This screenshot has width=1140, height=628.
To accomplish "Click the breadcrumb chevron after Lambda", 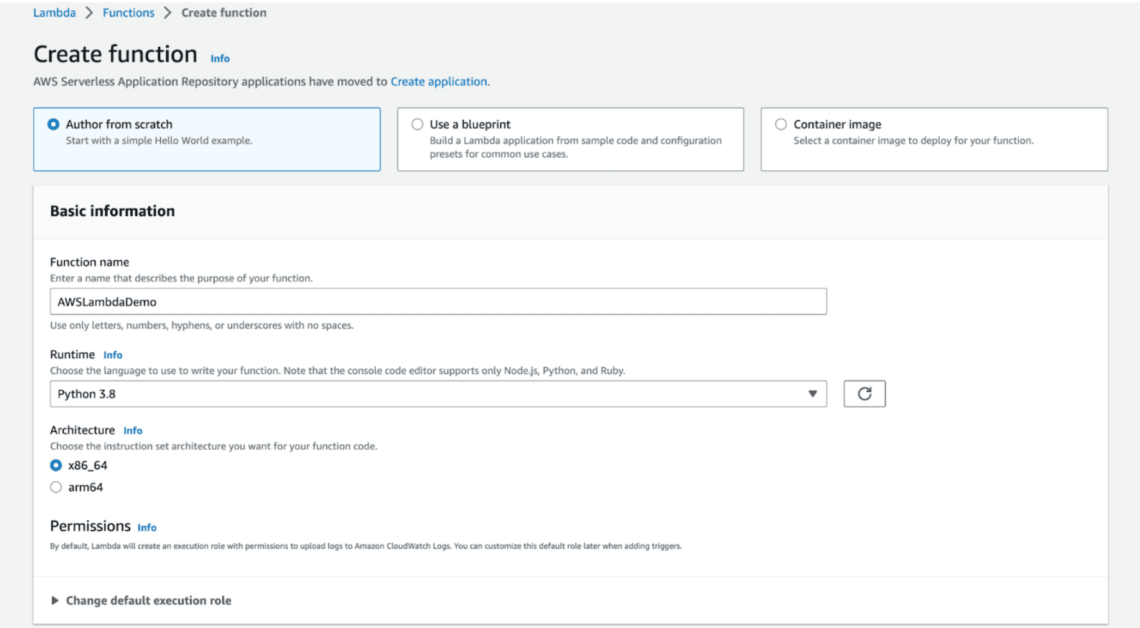I will pyautogui.click(x=89, y=13).
